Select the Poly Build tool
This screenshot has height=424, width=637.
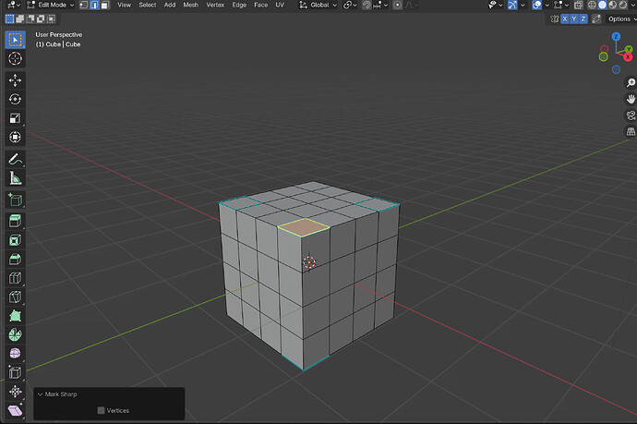point(15,316)
